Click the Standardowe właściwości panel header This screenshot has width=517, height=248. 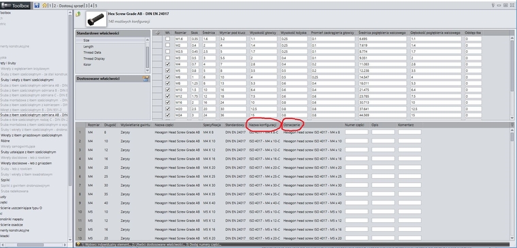[113, 33]
